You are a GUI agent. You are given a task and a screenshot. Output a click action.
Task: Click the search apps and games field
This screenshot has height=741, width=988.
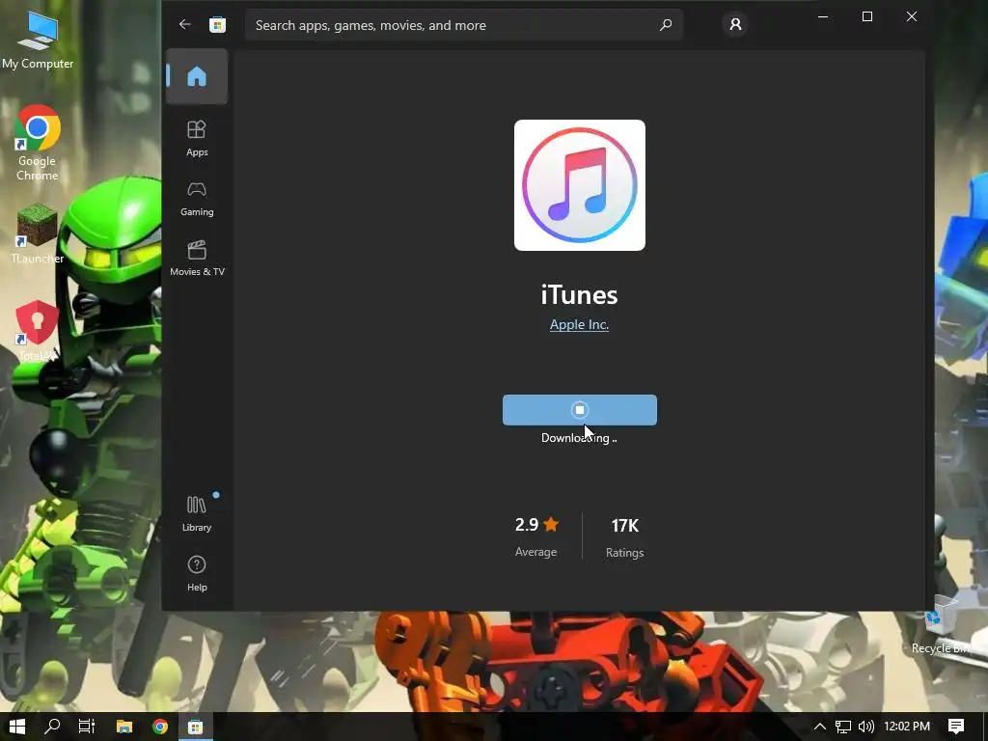pos(464,25)
